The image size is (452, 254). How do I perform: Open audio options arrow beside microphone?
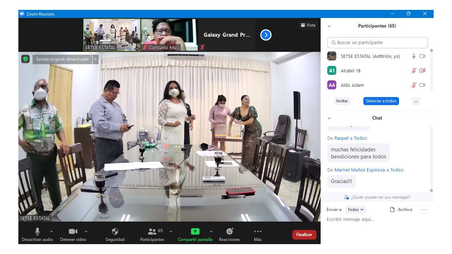[x=52, y=231]
